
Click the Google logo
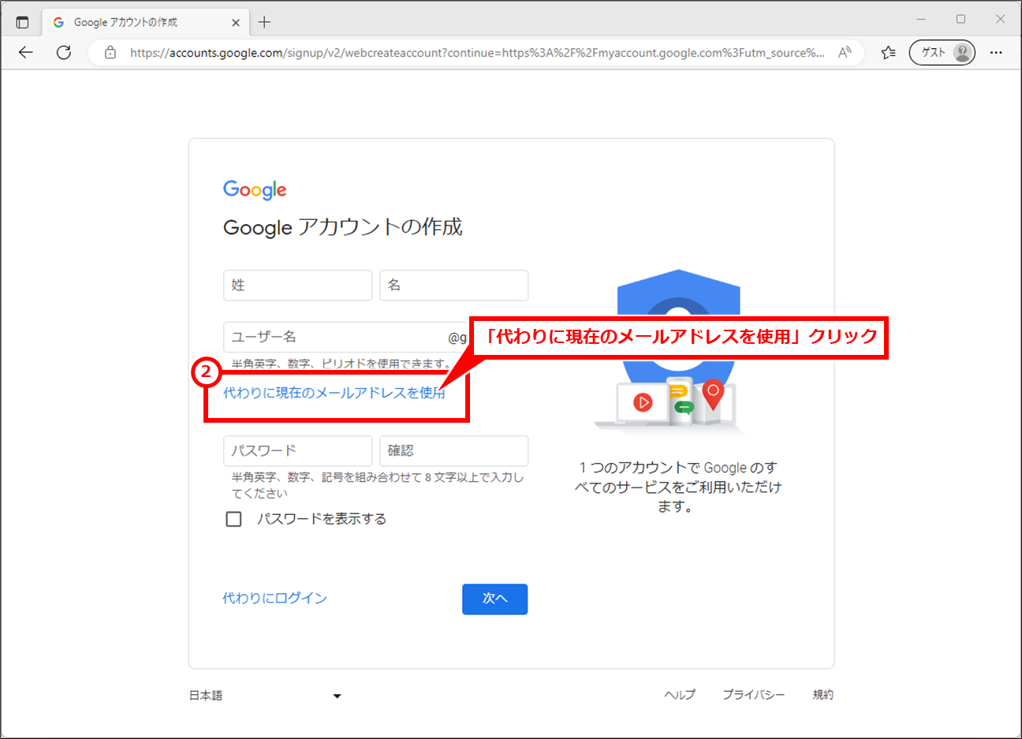pyautogui.click(x=255, y=189)
